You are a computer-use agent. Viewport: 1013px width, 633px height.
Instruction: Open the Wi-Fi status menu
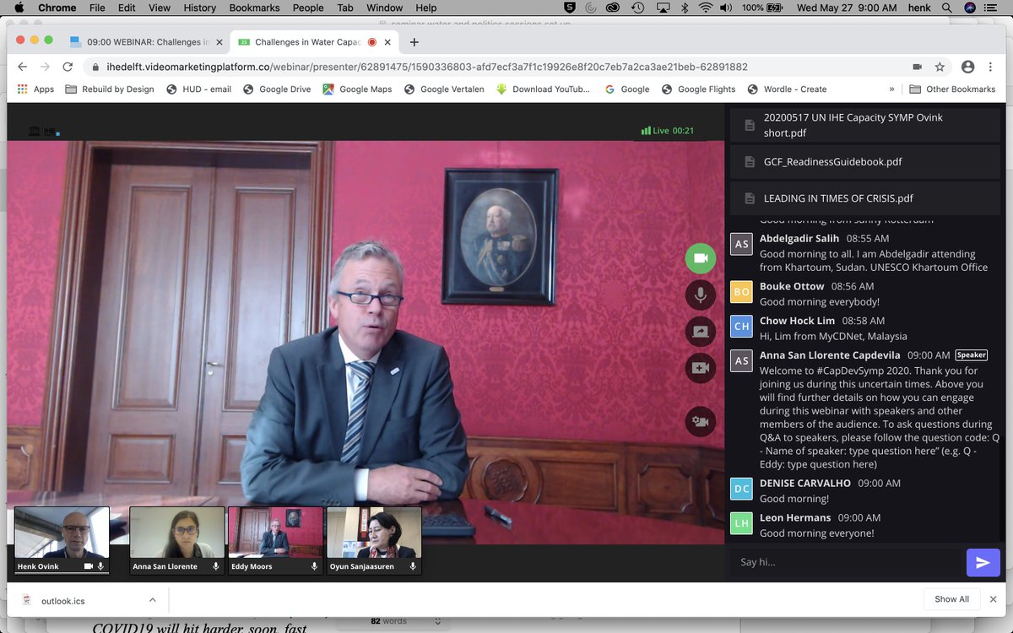click(707, 8)
